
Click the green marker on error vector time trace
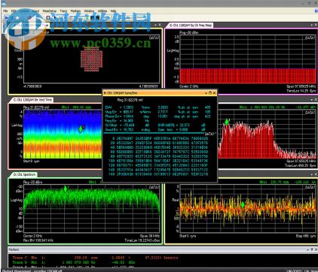[x=81, y=129]
